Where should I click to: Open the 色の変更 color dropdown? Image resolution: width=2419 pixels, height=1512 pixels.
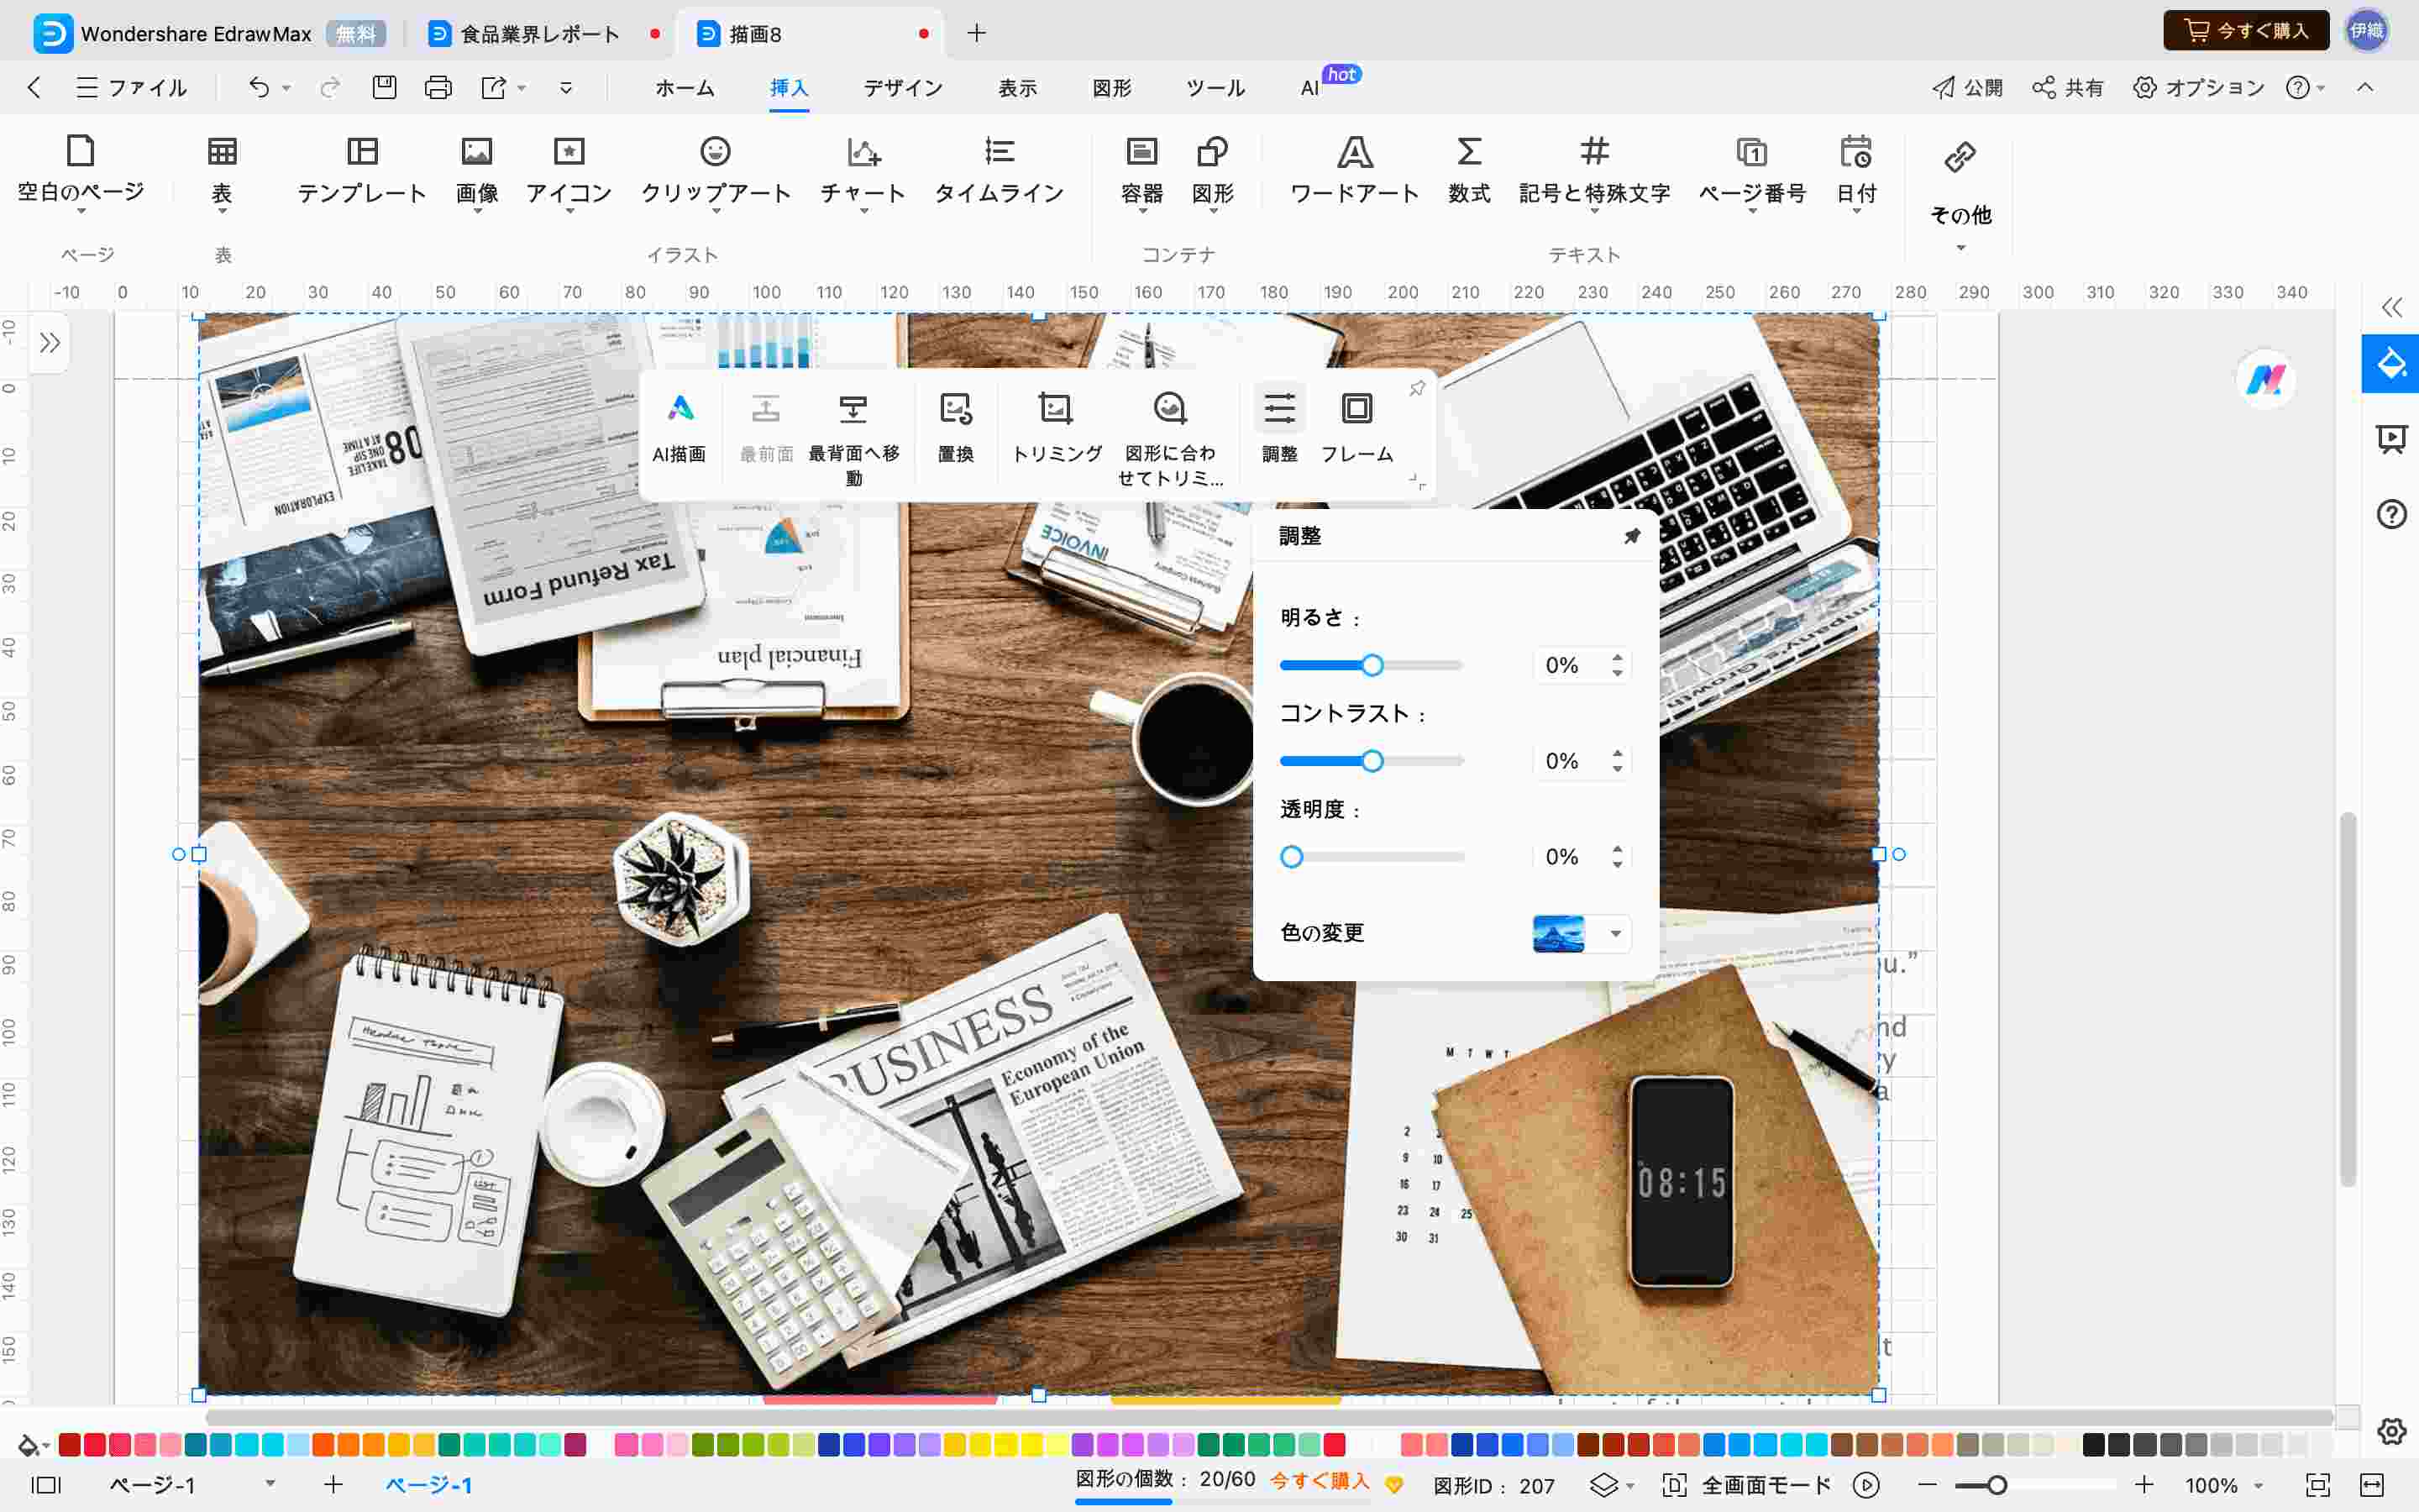(x=1615, y=934)
